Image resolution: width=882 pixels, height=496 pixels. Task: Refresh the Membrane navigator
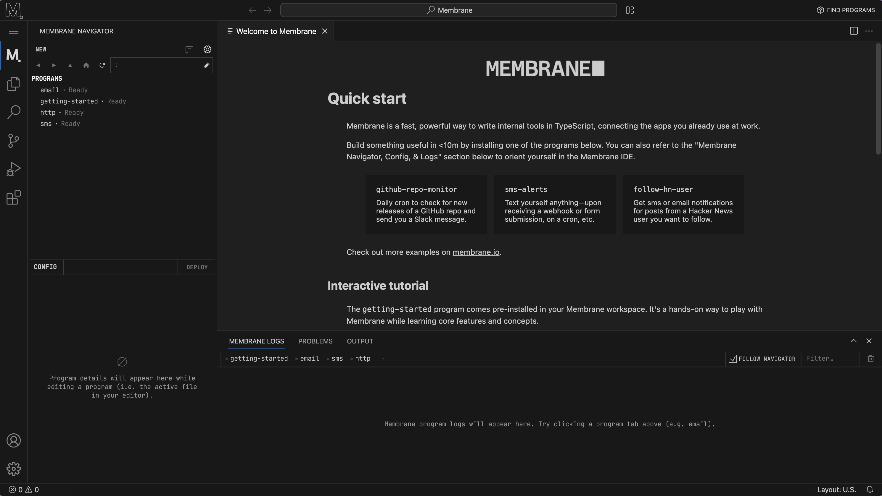[102, 65]
